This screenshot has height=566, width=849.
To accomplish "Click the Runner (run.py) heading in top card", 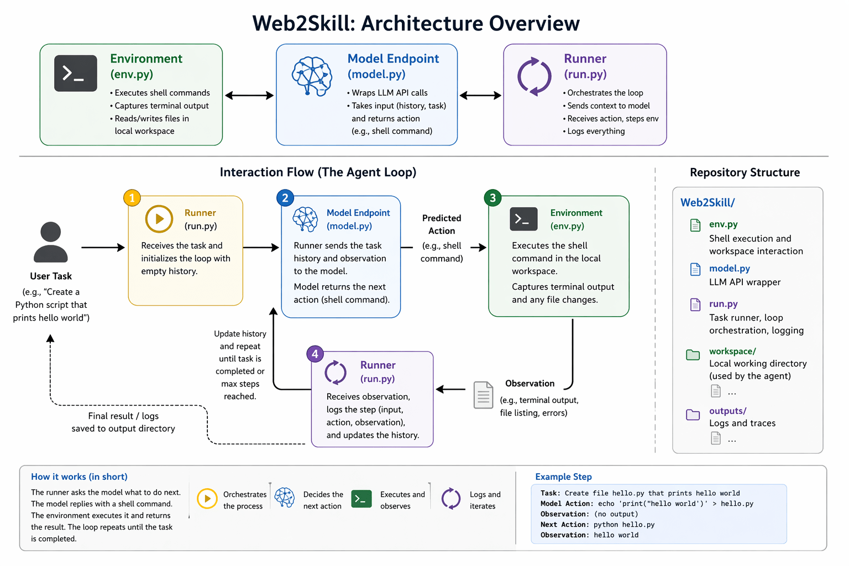I will (585, 66).
